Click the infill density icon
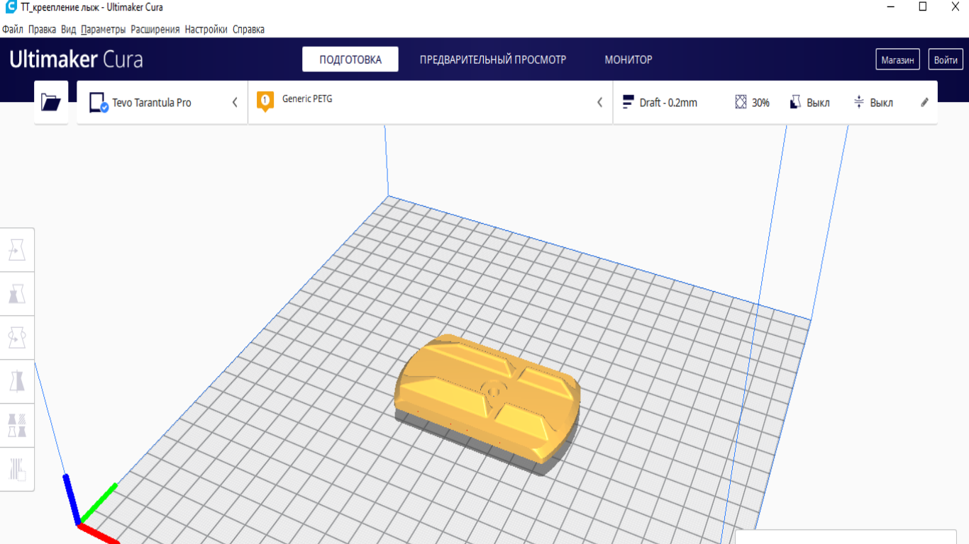This screenshot has height=544, width=969. click(741, 103)
